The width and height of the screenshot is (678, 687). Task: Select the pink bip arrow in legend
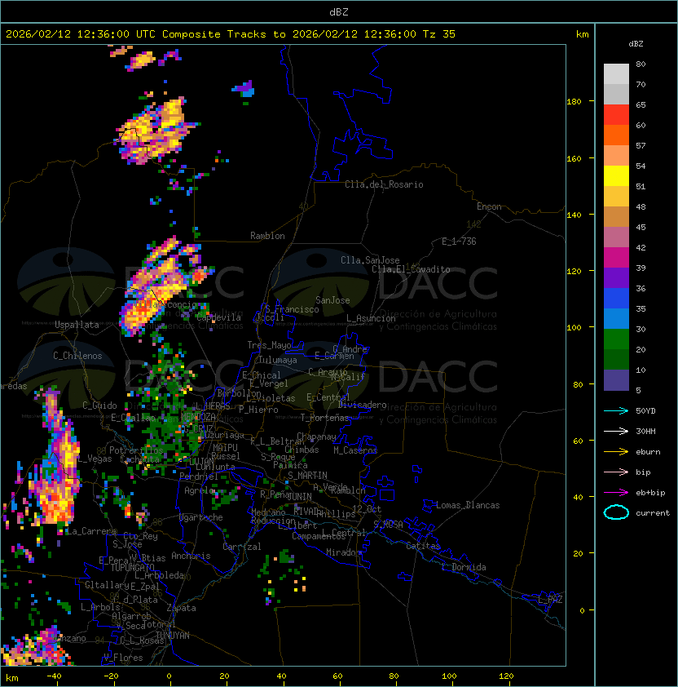coord(616,472)
